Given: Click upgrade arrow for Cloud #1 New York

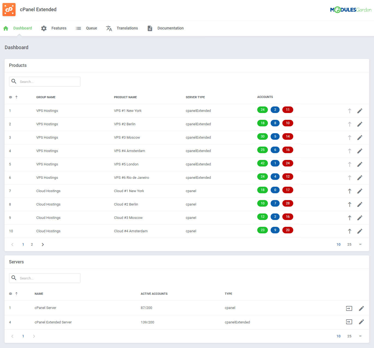Looking at the screenshot, I should pos(349,191).
